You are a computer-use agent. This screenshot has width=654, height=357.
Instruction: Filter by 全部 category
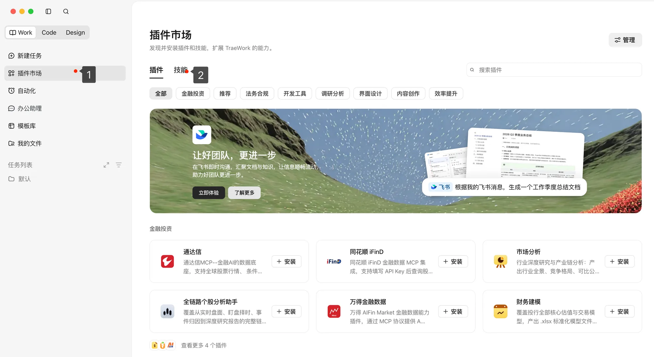click(x=161, y=94)
